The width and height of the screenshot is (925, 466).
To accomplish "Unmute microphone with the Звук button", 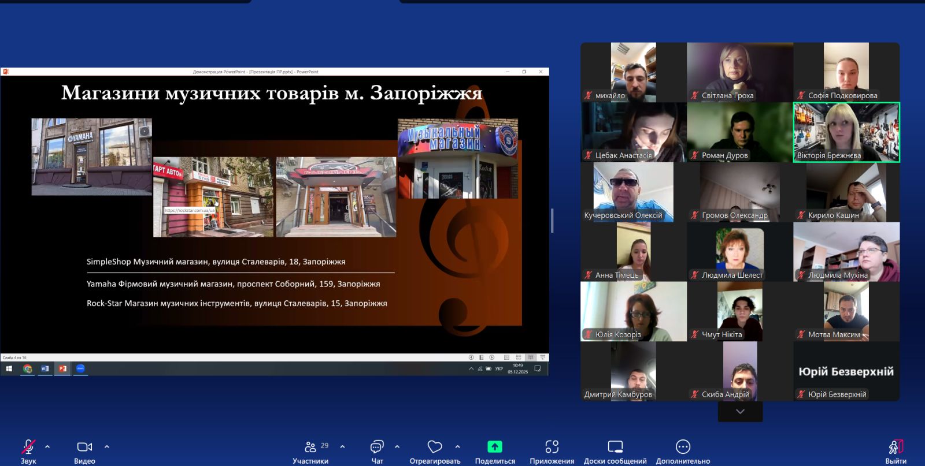I will 28,448.
